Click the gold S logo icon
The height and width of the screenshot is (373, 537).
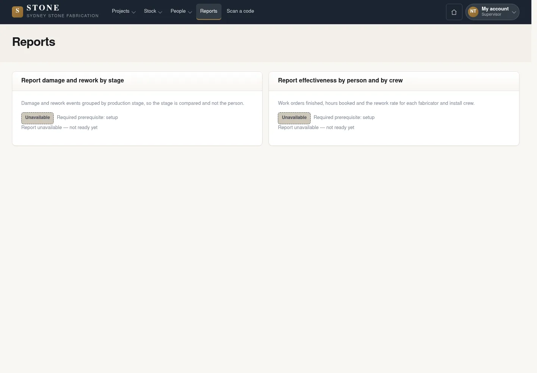click(18, 12)
